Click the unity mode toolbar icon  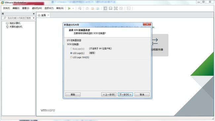(x=121, y=8)
